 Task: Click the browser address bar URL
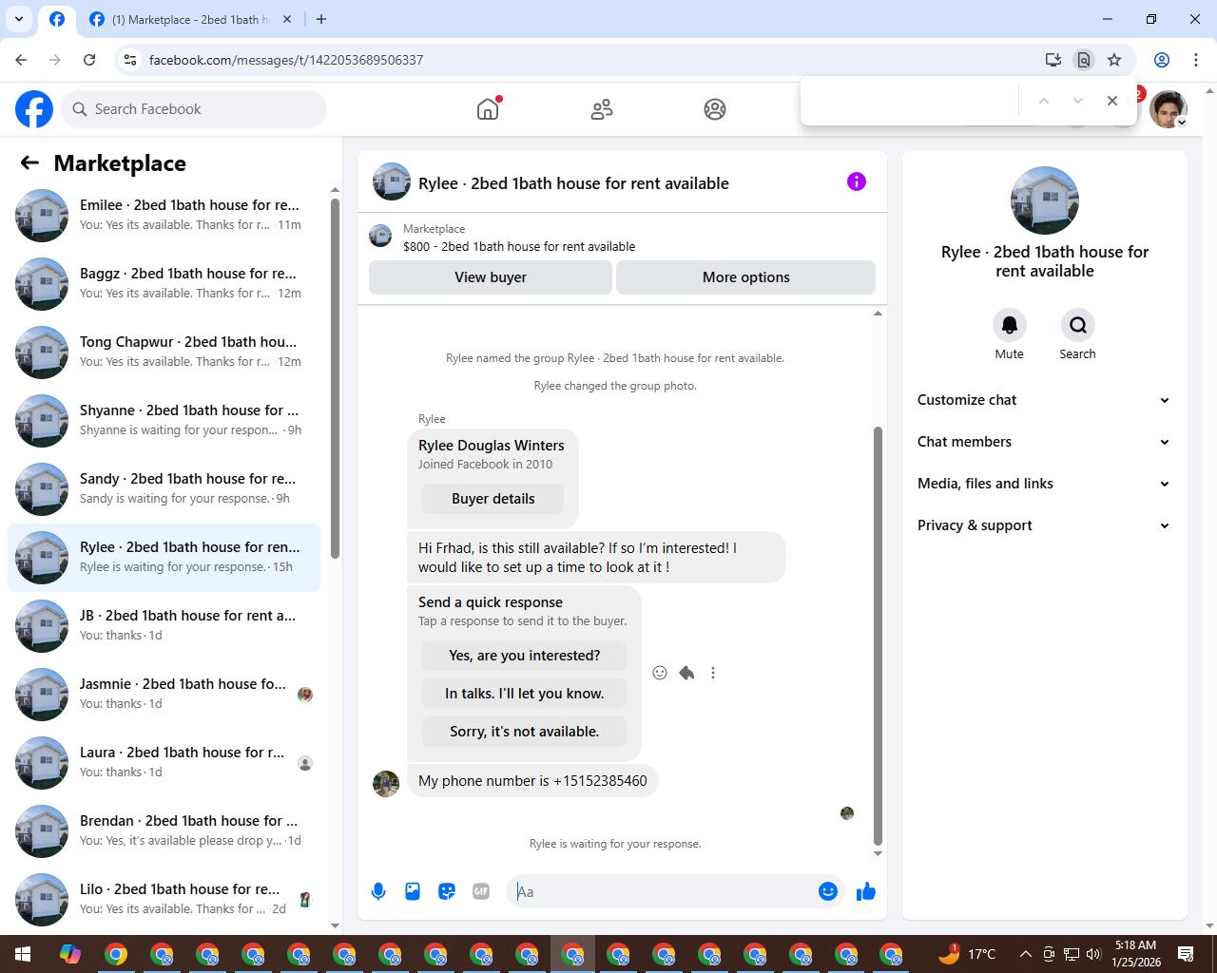pyautogui.click(x=286, y=60)
